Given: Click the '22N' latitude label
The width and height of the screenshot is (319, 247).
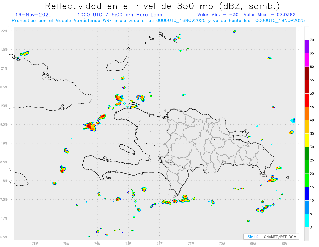Looking at the screenshot, I should tap(5, 31).
